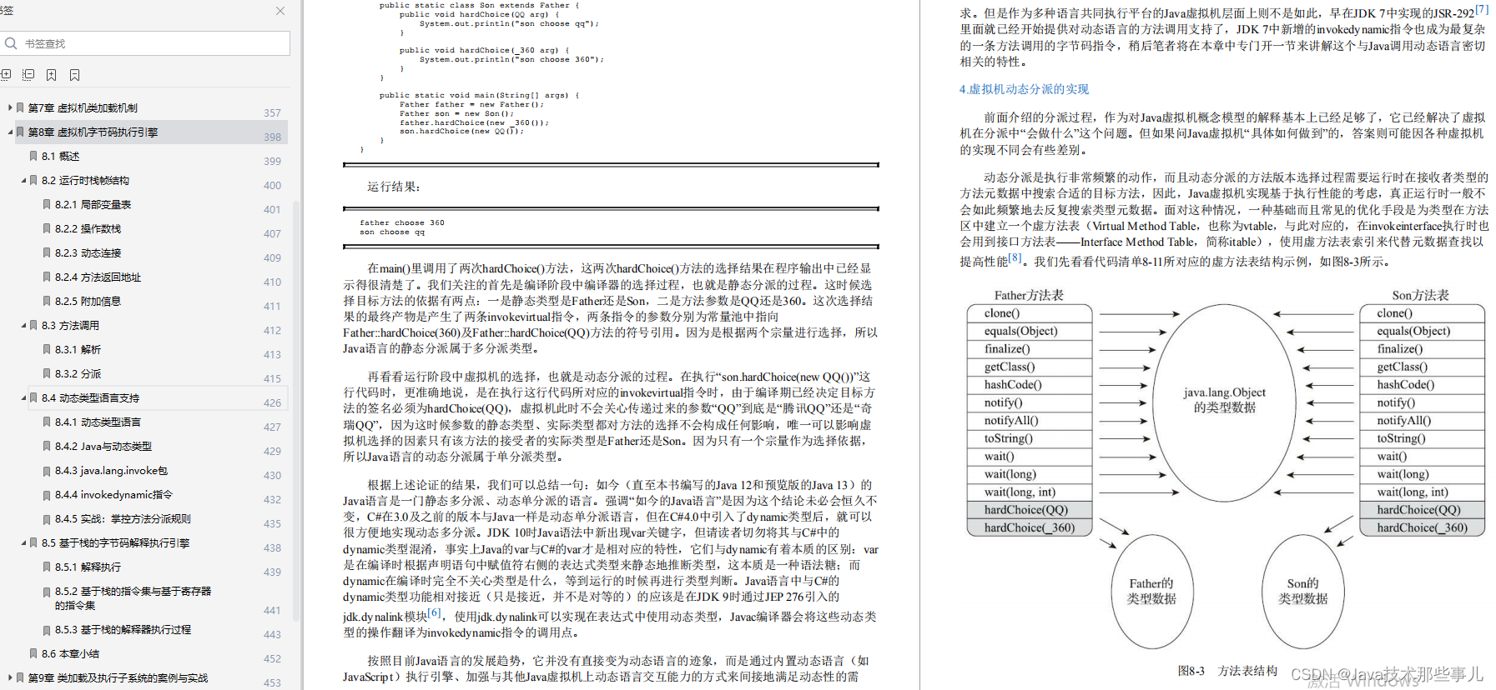Click bookmark icon beside 8.3.2 分派
This screenshot has height=690, width=1496.
[47, 373]
